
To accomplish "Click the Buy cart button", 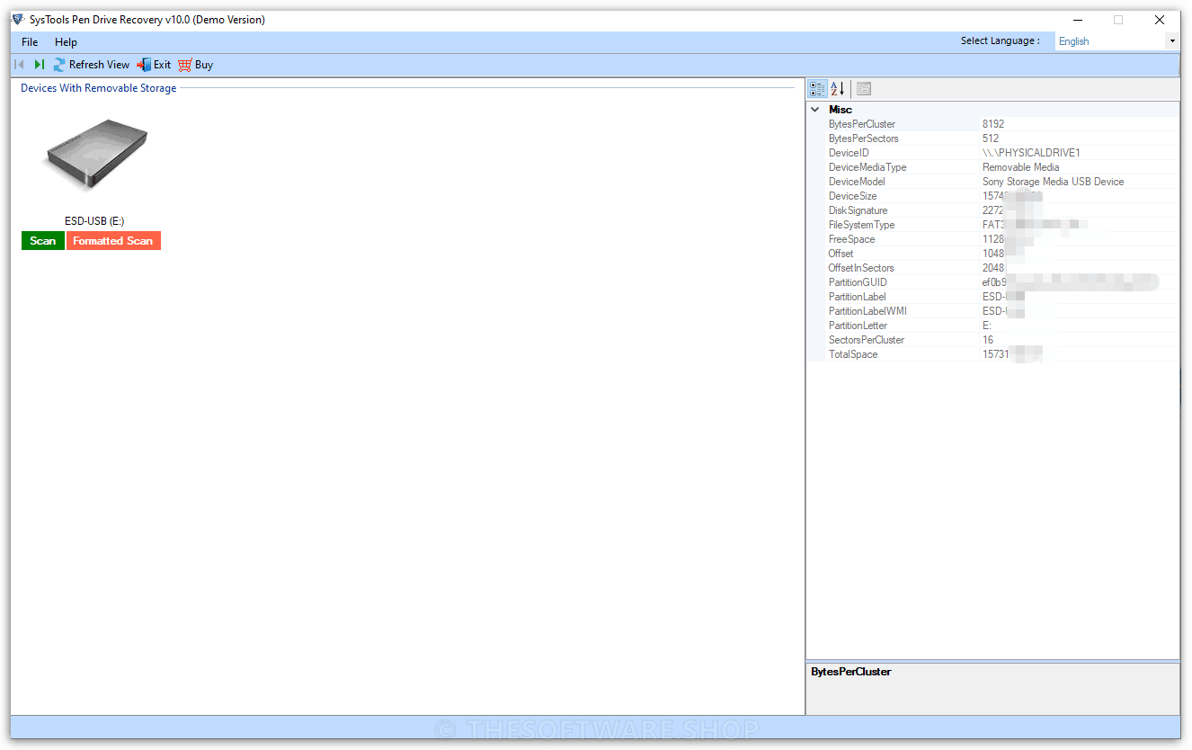I will click(196, 65).
